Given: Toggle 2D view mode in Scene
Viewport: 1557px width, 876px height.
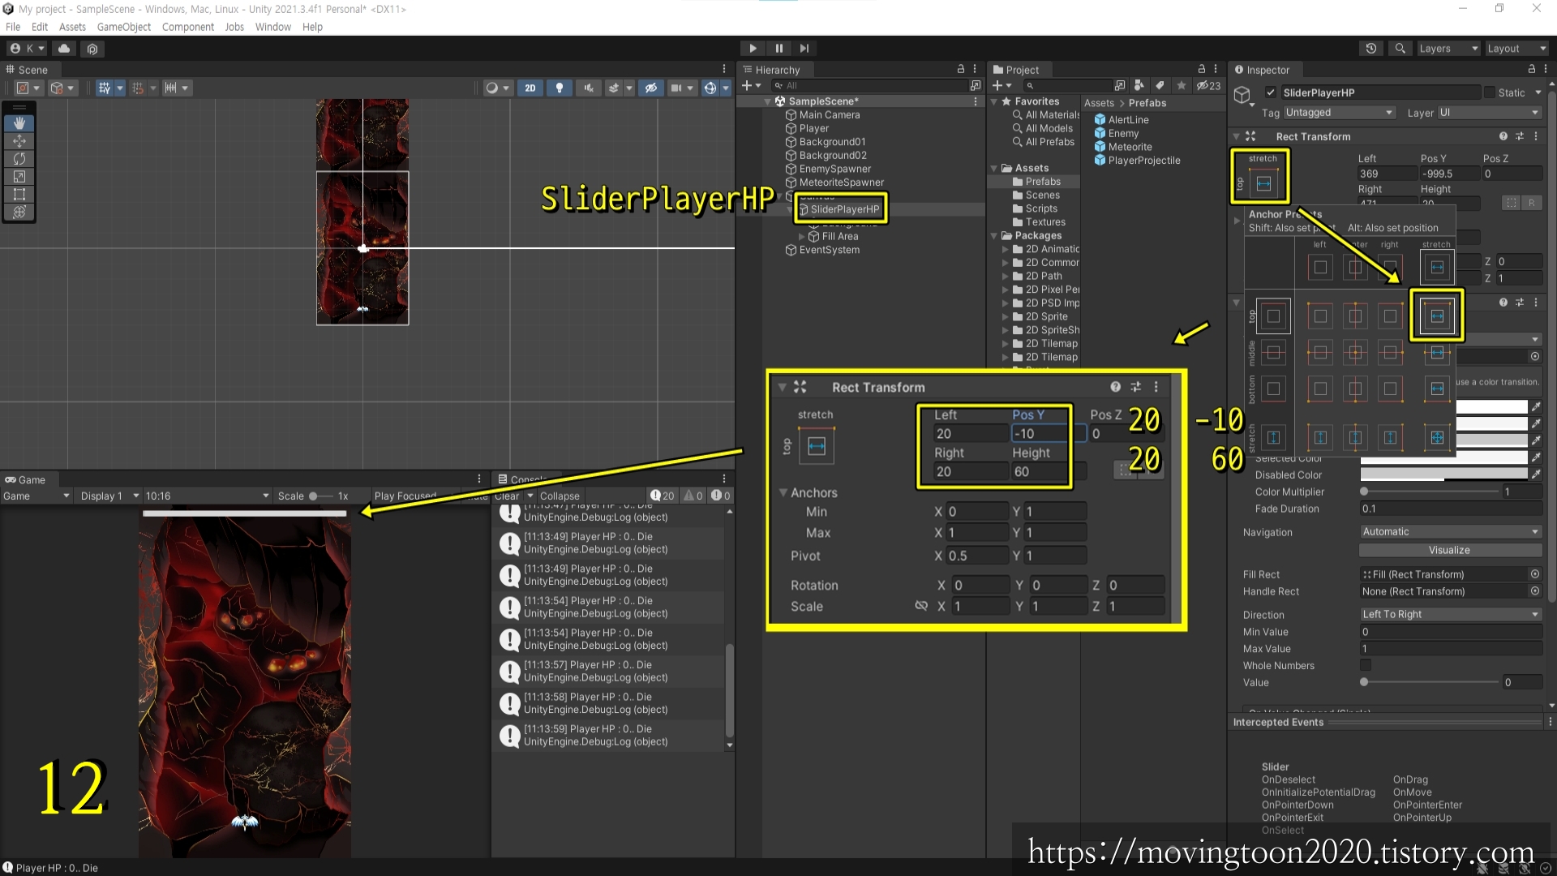Looking at the screenshot, I should (x=530, y=88).
